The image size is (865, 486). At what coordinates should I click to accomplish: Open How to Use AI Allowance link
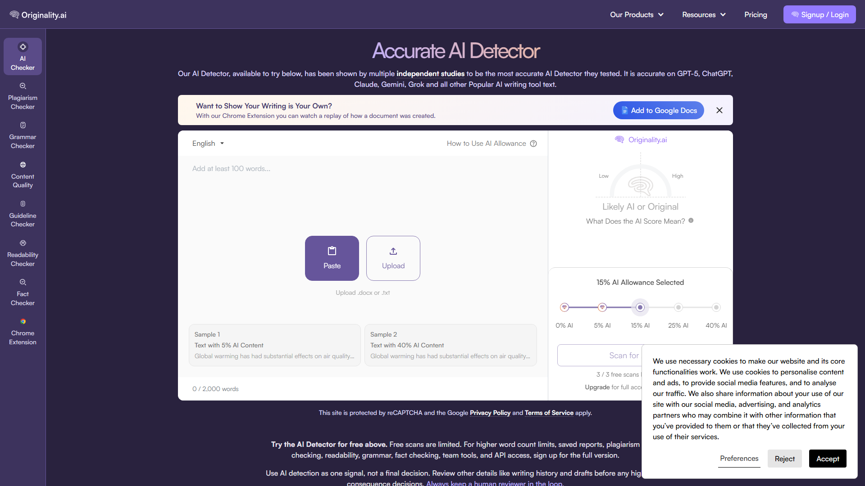(486, 143)
